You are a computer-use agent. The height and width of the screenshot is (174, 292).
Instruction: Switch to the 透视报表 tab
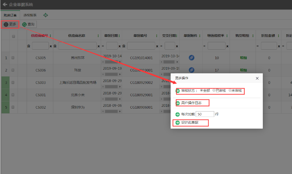pyautogui.click(x=30, y=15)
